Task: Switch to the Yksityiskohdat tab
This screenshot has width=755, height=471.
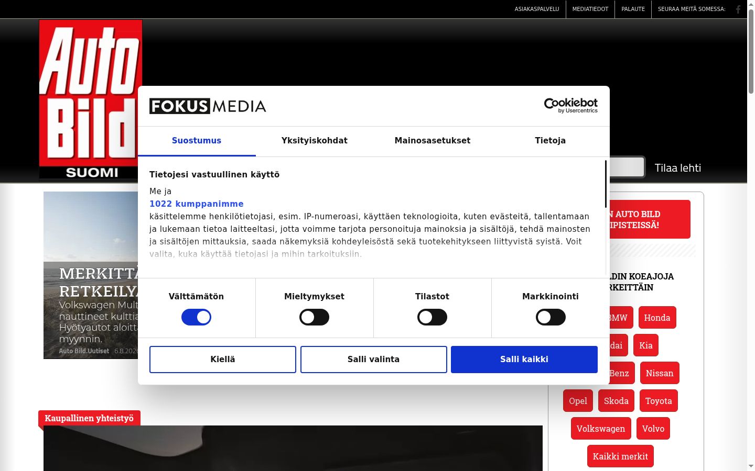Action: click(x=315, y=141)
